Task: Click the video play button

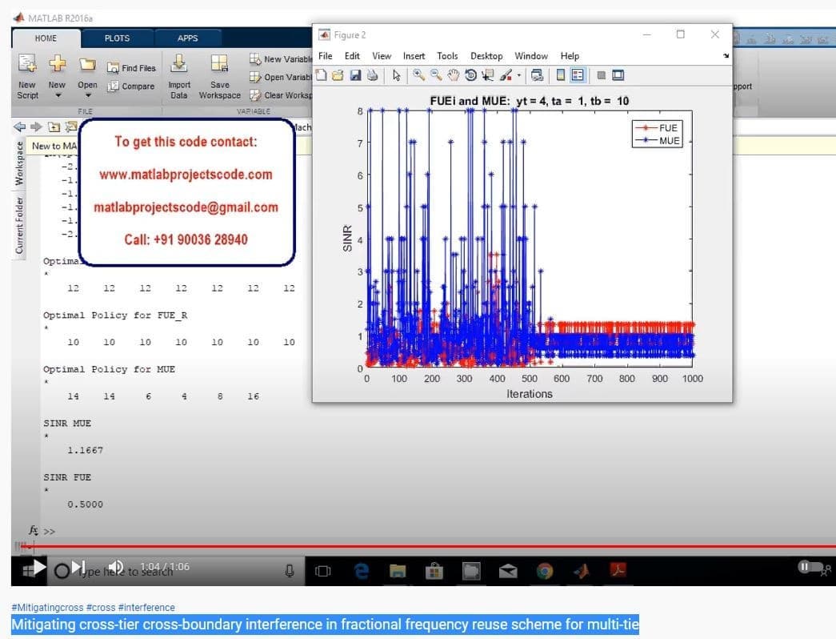Action: click(39, 567)
